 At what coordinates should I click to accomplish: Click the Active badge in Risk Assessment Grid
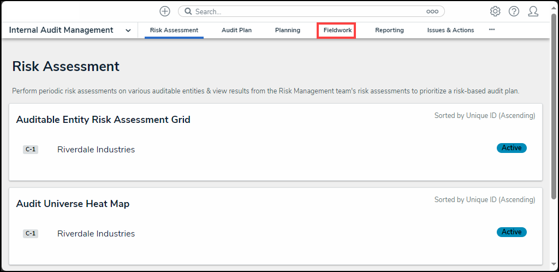512,148
